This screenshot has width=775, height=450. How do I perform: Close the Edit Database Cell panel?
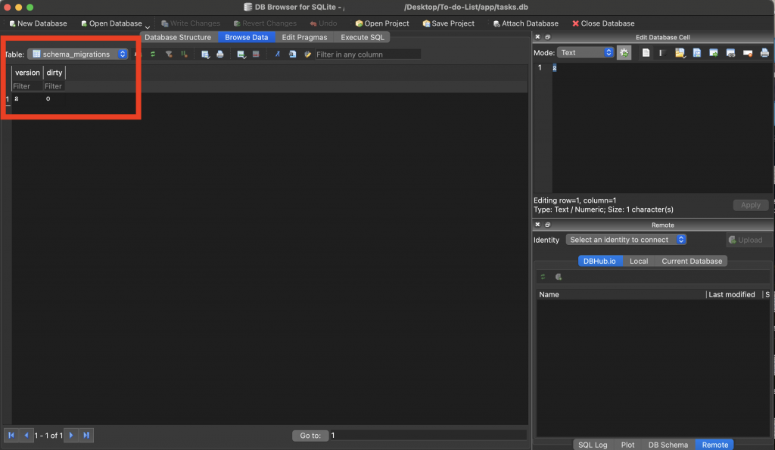(537, 37)
